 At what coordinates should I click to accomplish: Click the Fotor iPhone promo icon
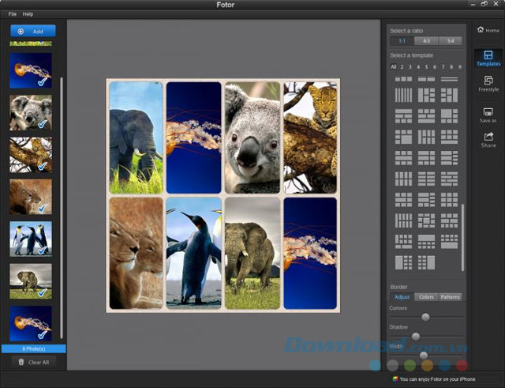(395, 379)
